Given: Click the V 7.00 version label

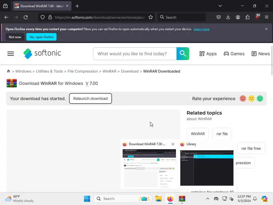Looking at the screenshot, I should [92, 83].
